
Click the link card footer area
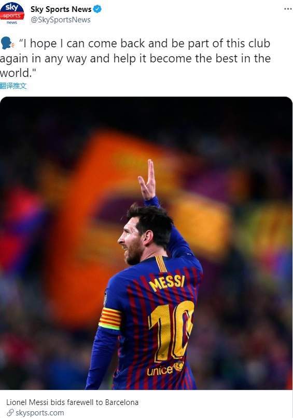tap(146, 404)
